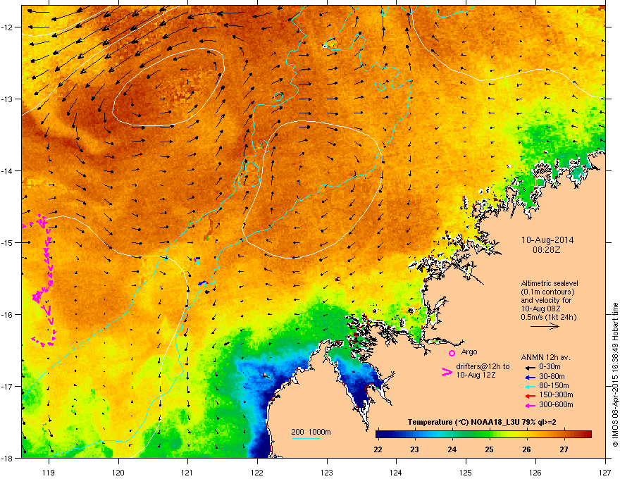Click the '0.5m/s (1kt 24h)' scale label
This screenshot has width=620, height=479.
pyautogui.click(x=548, y=317)
